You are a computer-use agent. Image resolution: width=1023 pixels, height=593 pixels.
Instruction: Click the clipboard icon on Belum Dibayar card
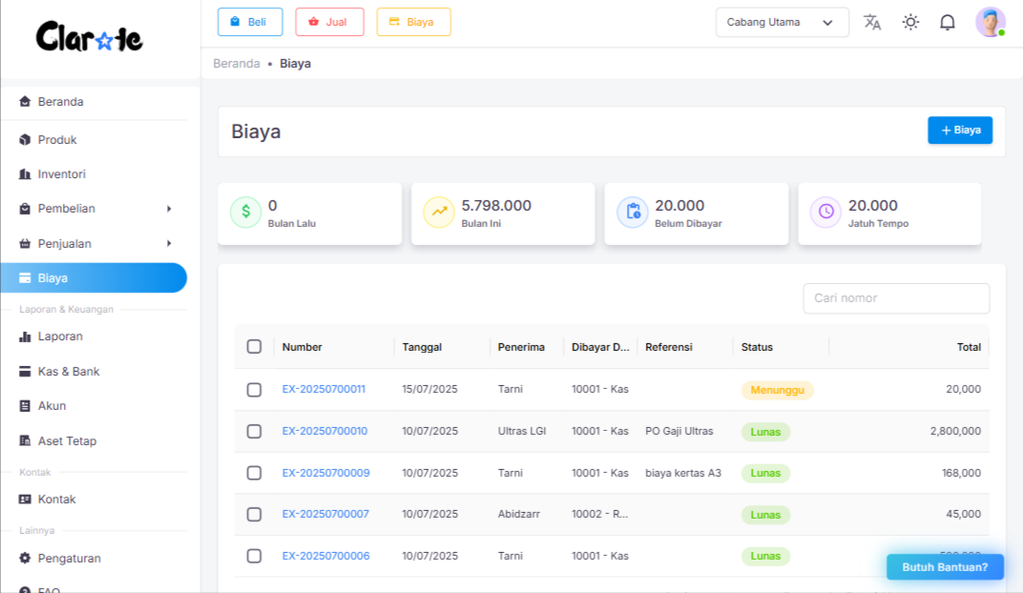click(632, 213)
